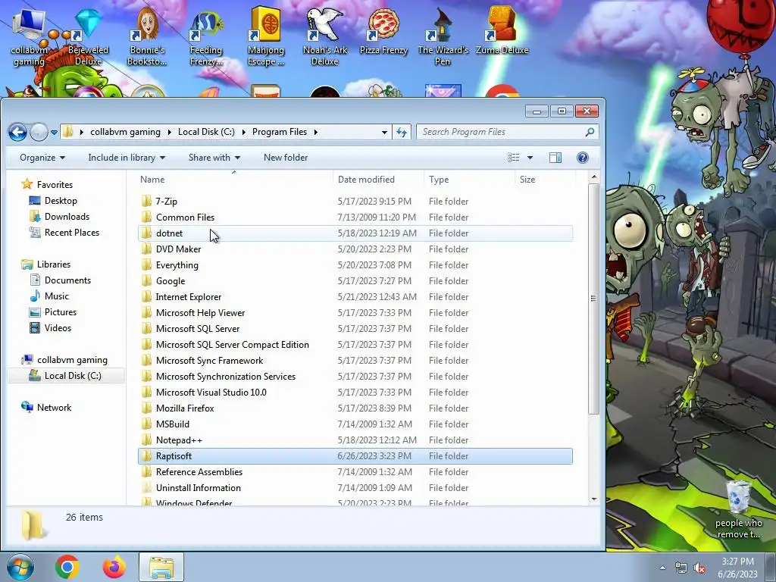Viewport: 776px width, 582px height.
Task: Open the address bar history dropdown
Action: coord(384,132)
